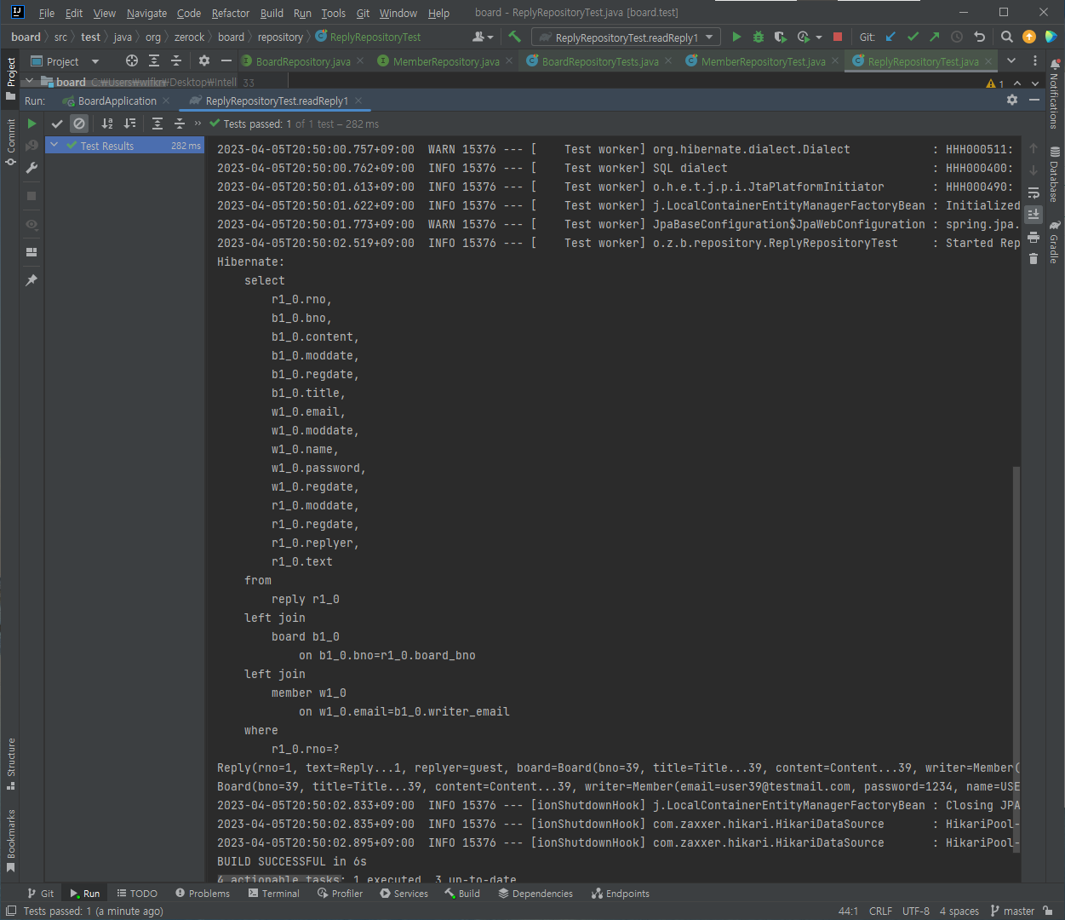Collapse Test Results tree node
This screenshot has height=920, width=1065.
coord(54,145)
